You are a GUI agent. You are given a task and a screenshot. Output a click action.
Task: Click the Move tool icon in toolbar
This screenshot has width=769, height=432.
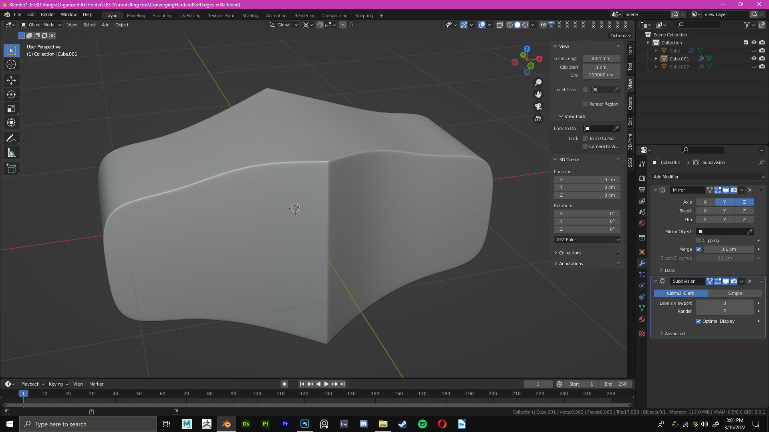point(12,80)
